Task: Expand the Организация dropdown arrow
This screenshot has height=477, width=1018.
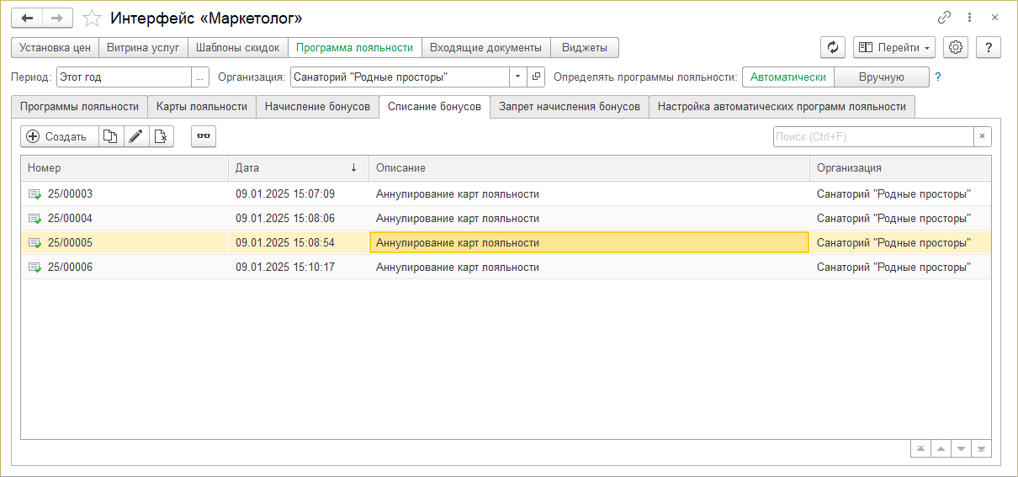Action: click(517, 77)
